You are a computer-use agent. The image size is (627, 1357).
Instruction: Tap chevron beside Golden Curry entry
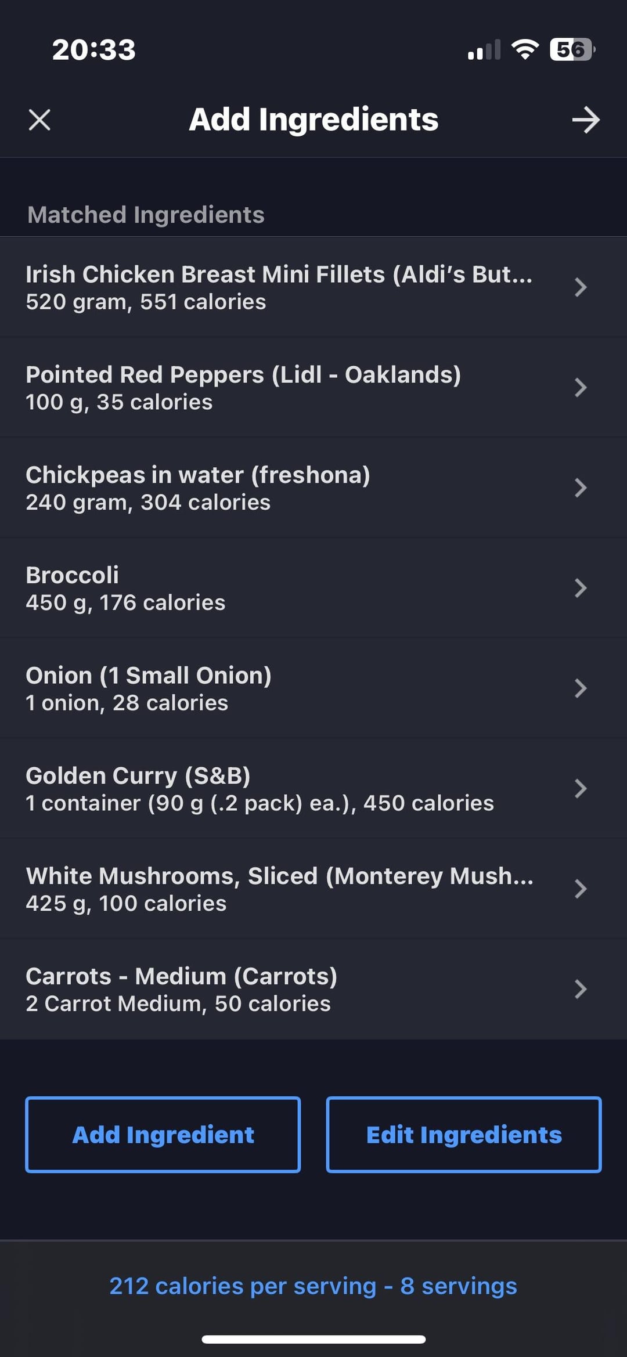(580, 789)
